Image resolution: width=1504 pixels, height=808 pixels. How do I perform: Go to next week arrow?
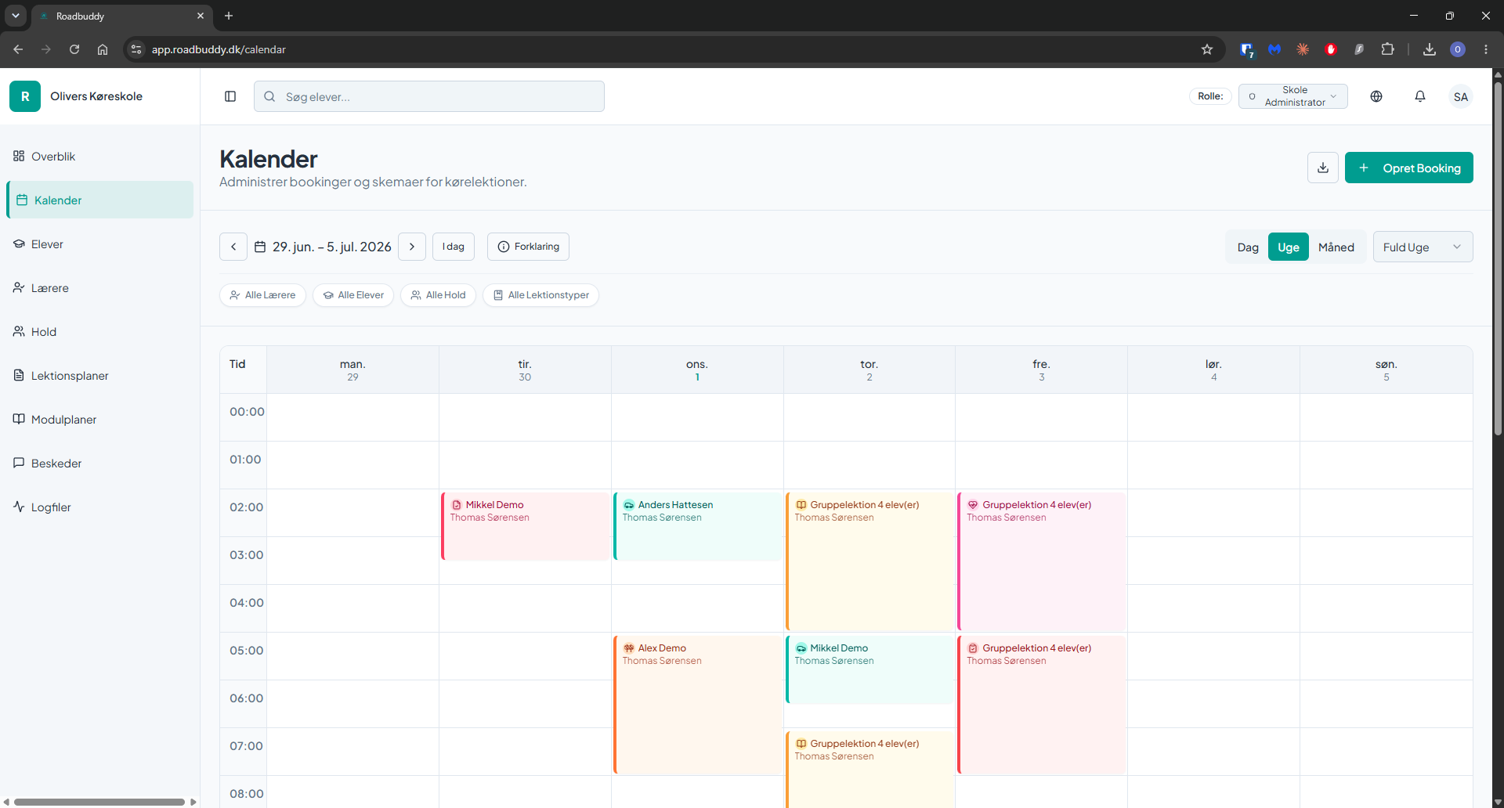(412, 247)
